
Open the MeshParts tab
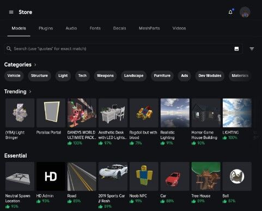(149, 28)
